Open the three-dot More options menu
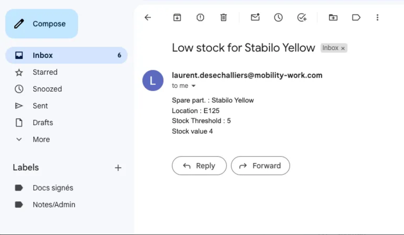Viewport: 404px width, 235px height. pyautogui.click(x=377, y=18)
